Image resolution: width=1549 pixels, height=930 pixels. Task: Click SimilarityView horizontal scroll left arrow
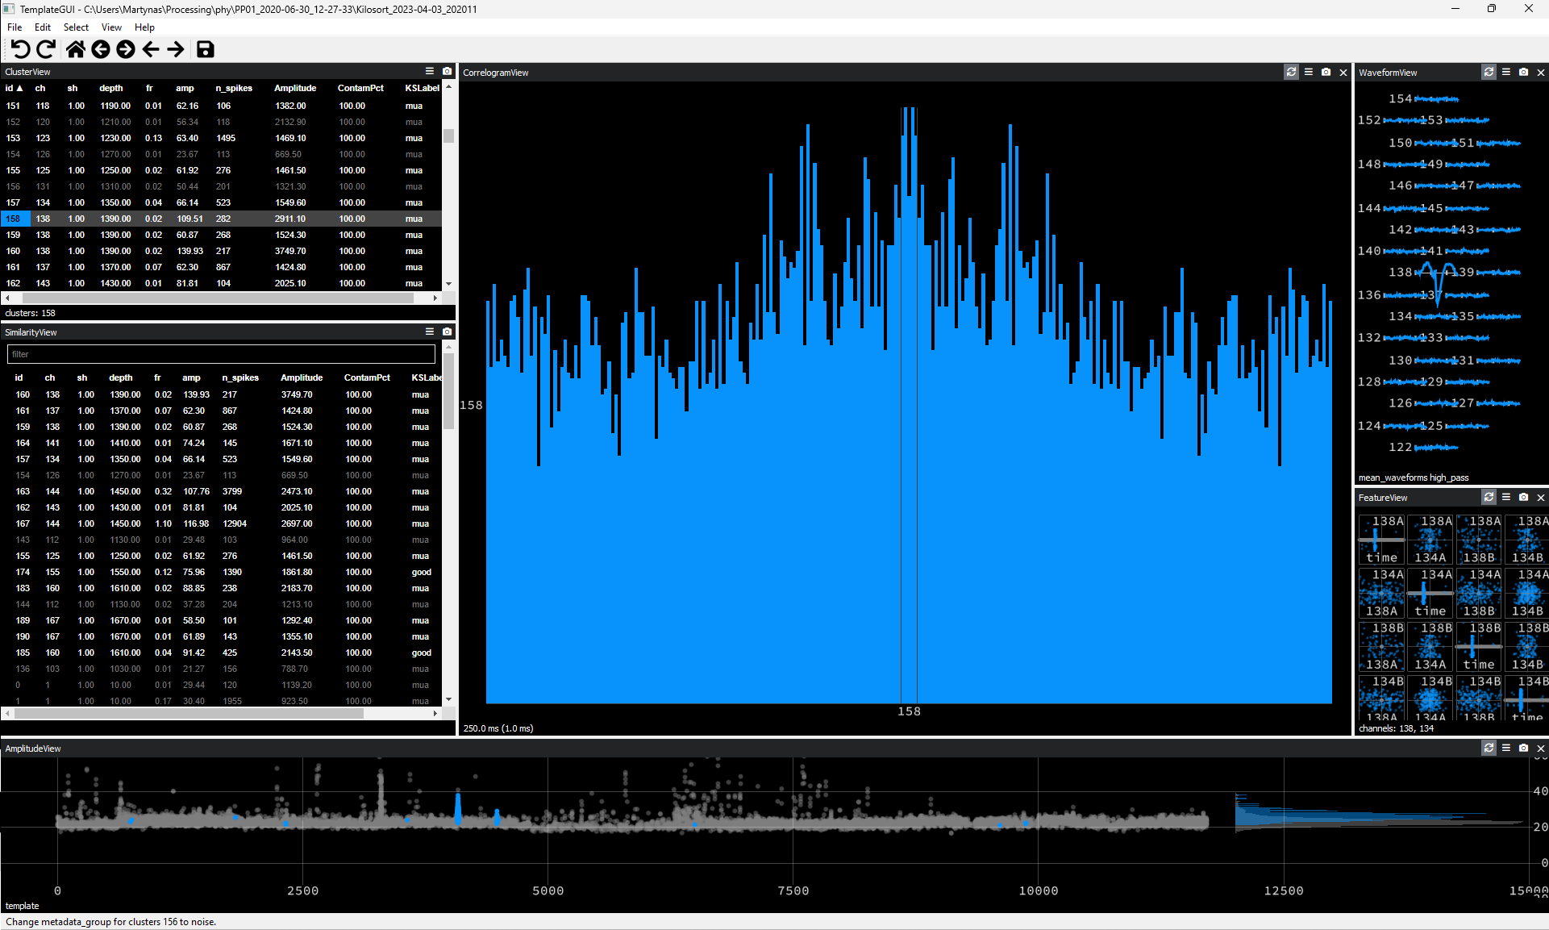7,713
